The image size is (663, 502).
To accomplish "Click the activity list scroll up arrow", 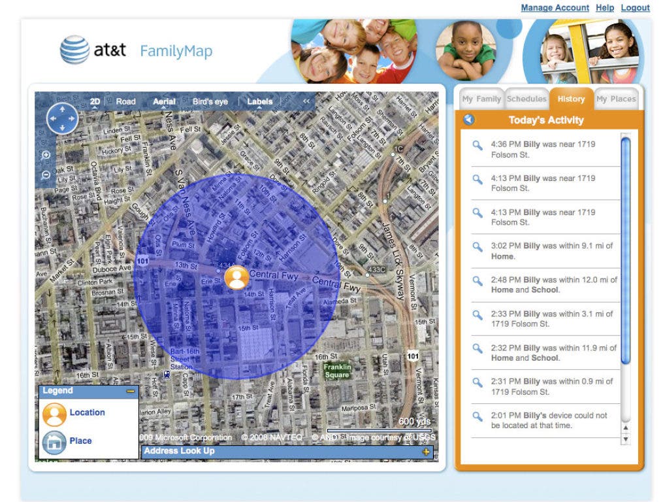I will (626, 427).
